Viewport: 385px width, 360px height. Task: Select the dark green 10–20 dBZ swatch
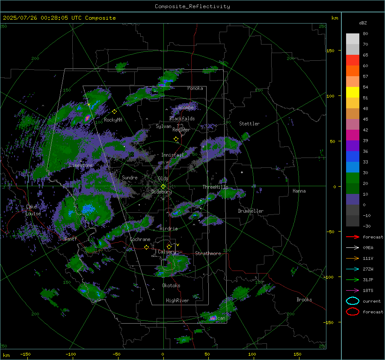(352, 188)
